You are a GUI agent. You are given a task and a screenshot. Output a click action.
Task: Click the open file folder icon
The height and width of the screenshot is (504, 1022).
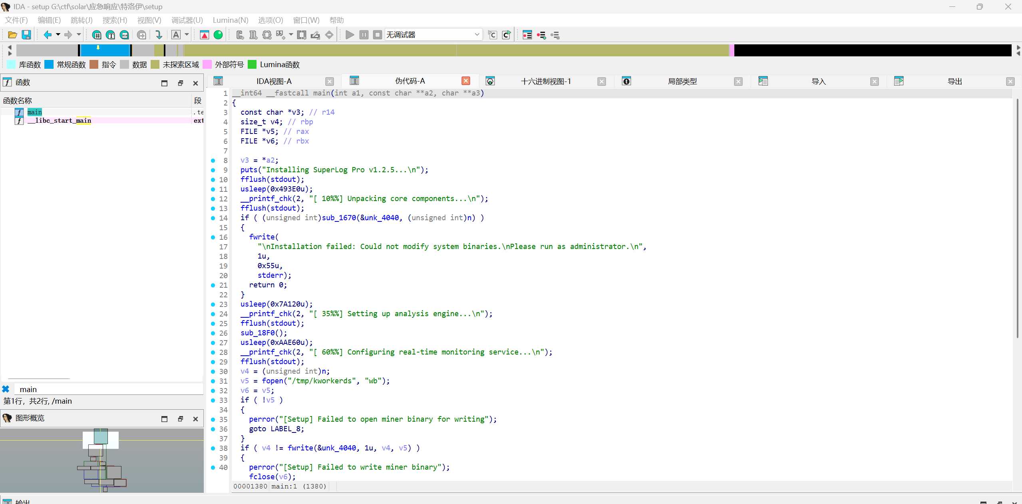tap(12, 35)
